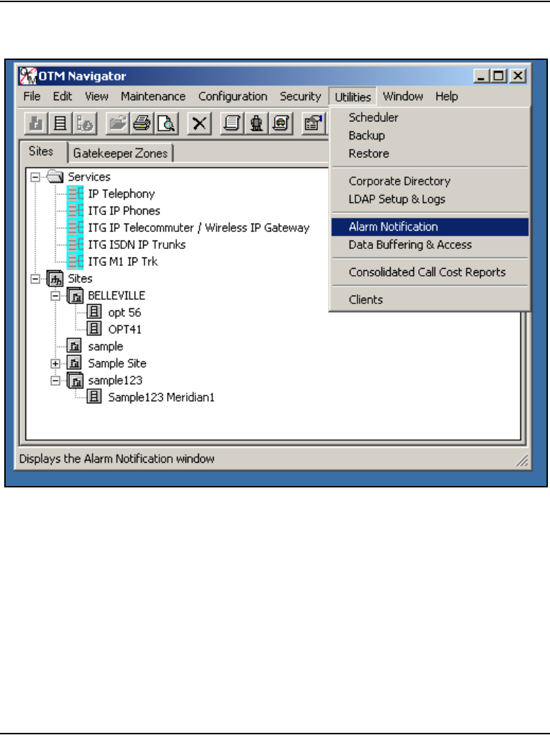Click the OPT41 system icon

point(94,329)
